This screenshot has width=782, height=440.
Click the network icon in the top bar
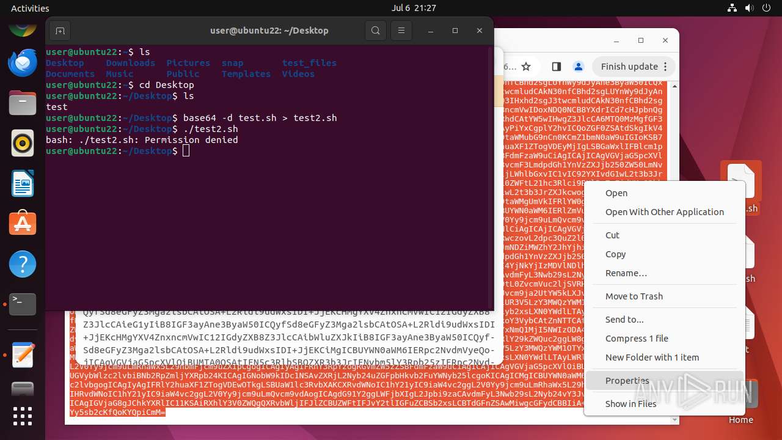click(733, 8)
